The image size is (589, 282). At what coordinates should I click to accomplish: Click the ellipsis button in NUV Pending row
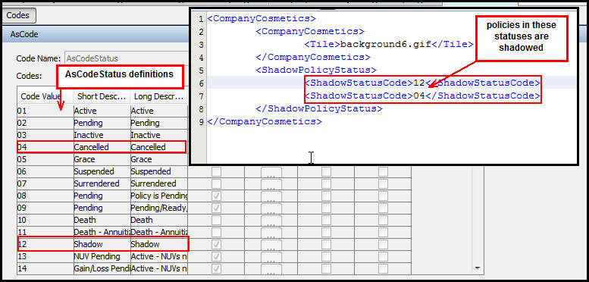pos(271,257)
